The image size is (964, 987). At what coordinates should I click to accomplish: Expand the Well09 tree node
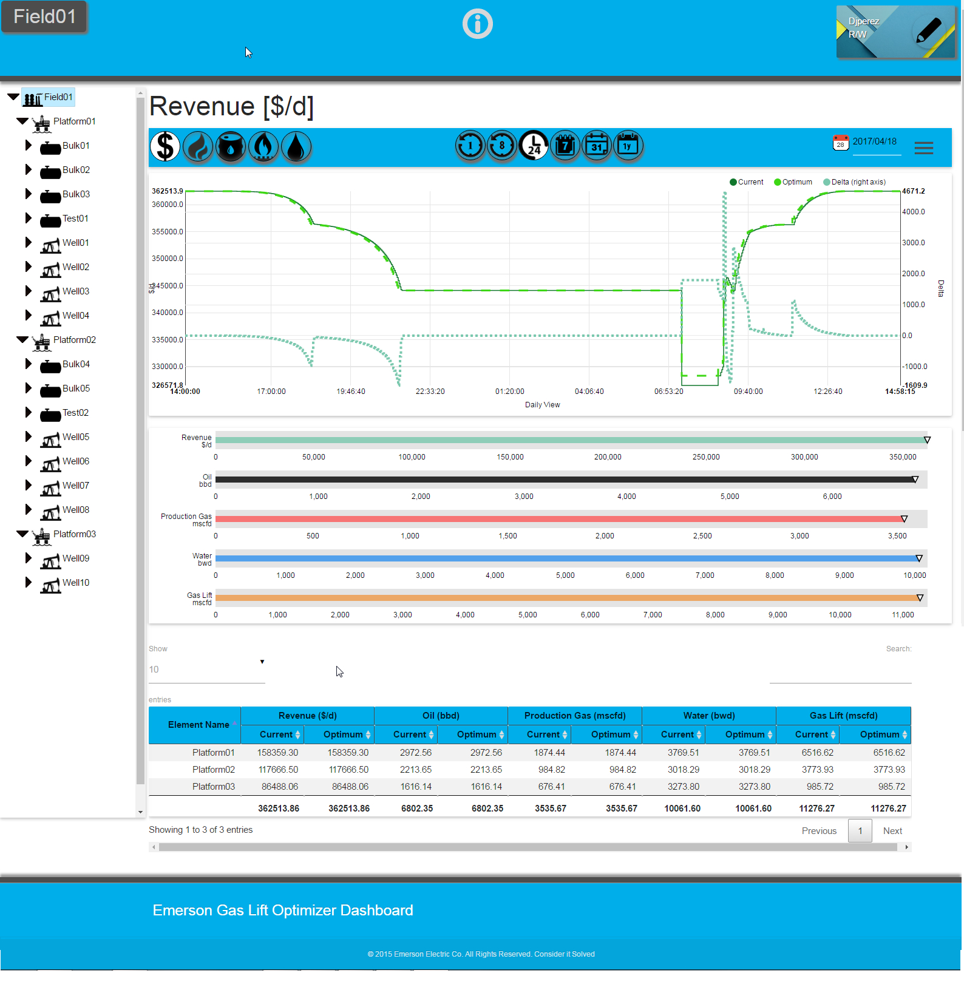28,558
